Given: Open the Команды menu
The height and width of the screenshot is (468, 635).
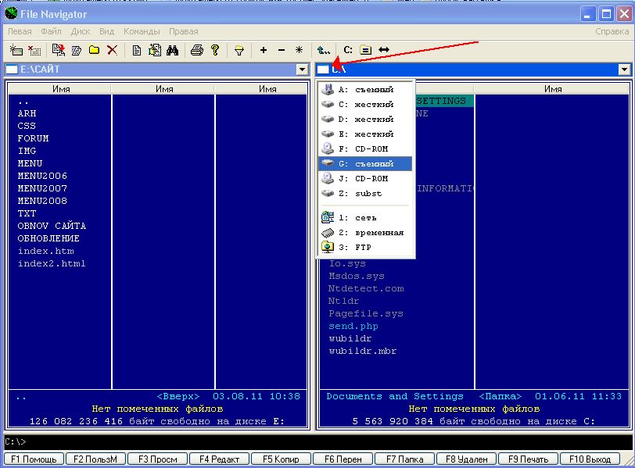Looking at the screenshot, I should (x=142, y=31).
